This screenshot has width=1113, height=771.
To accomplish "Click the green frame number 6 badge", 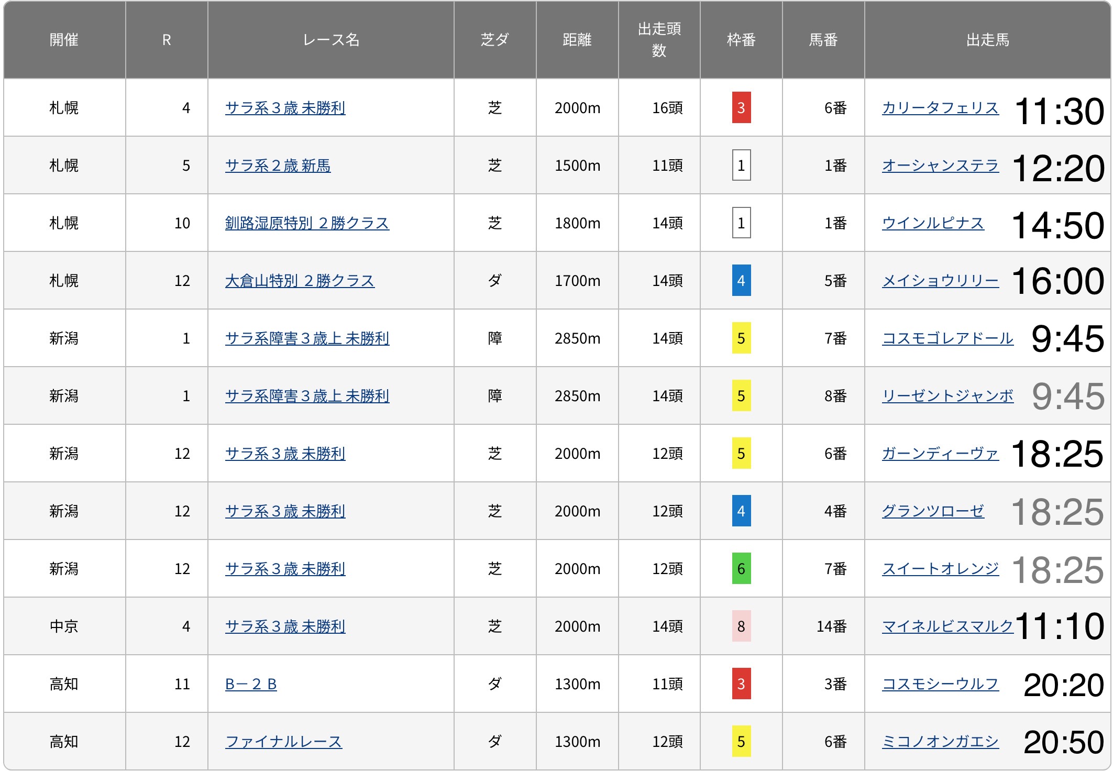I will (x=741, y=569).
